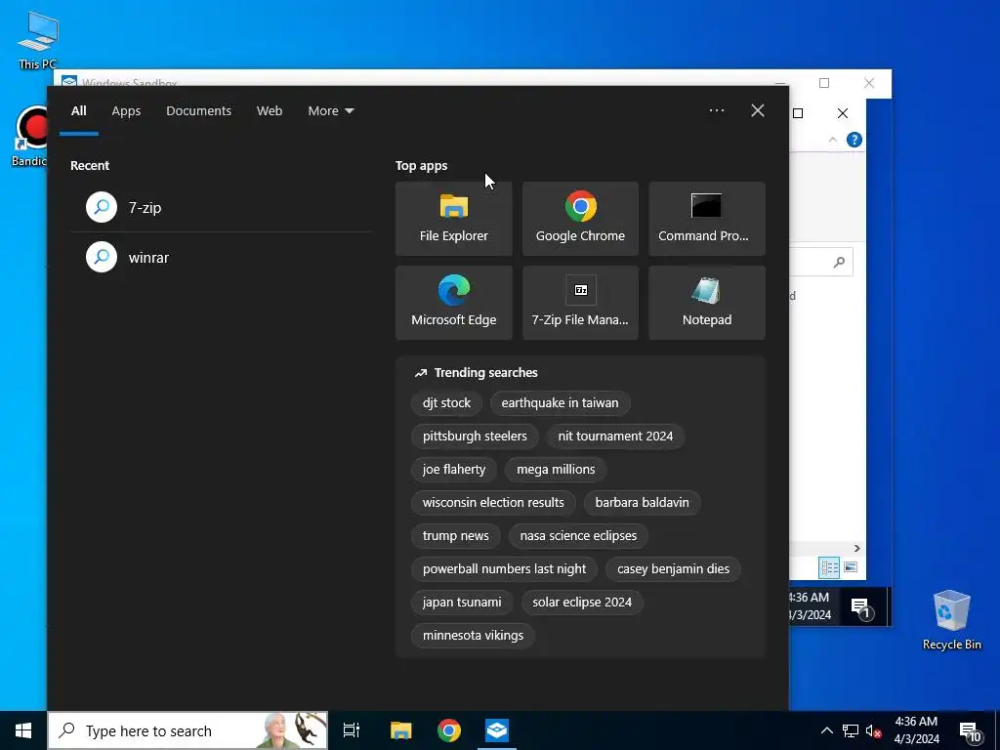Click the muted volume tray icon

873,730
